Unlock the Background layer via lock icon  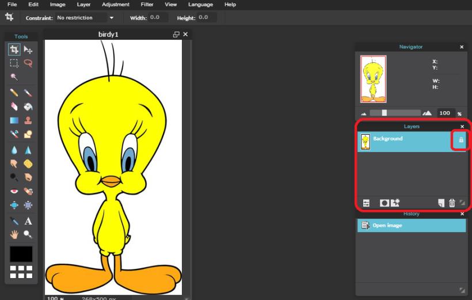(x=460, y=140)
